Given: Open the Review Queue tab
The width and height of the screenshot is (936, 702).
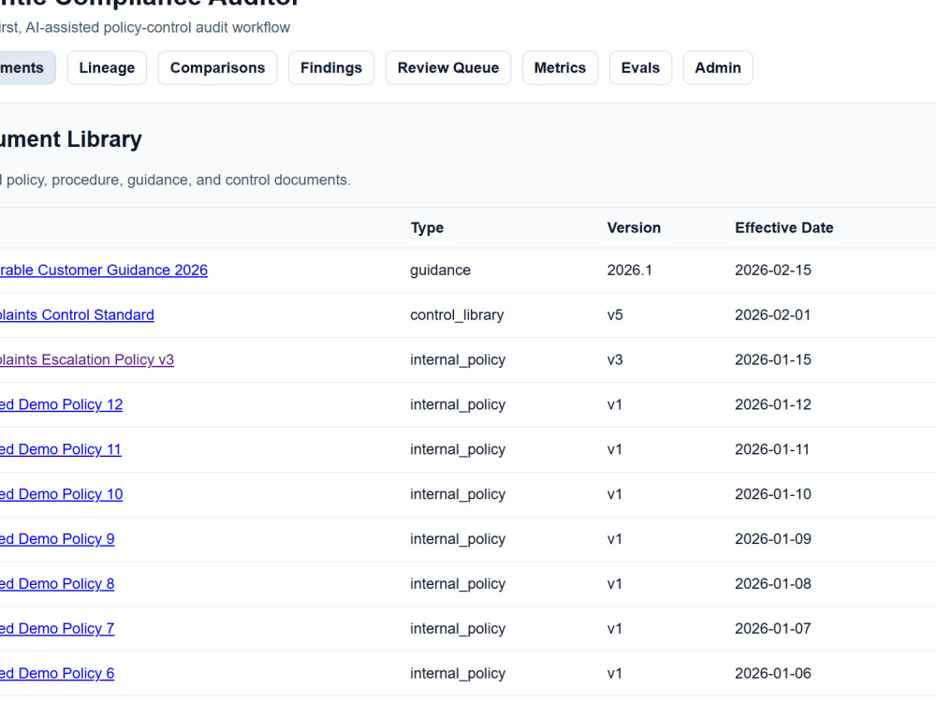Looking at the screenshot, I should tap(448, 68).
